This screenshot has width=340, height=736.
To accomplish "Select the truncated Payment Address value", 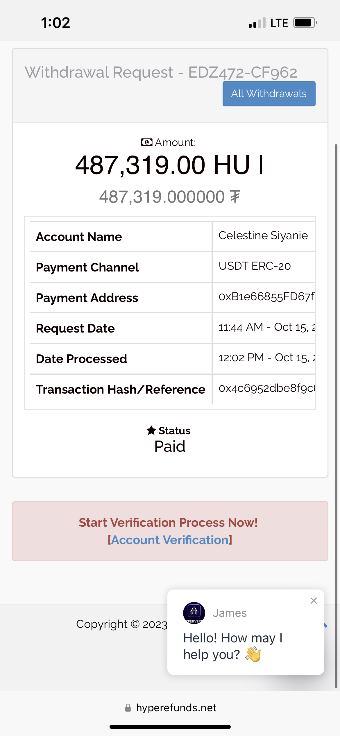I will pyautogui.click(x=266, y=296).
